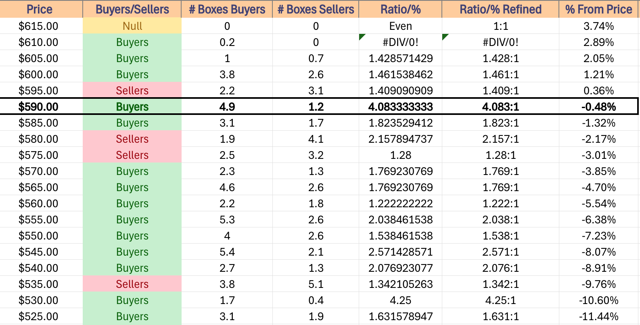Select the 5.1 boxes sellers cell

pyautogui.click(x=316, y=284)
